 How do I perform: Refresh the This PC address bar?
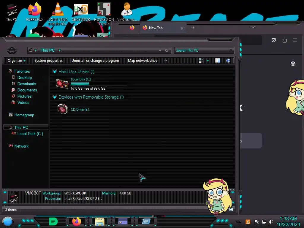tap(167, 50)
